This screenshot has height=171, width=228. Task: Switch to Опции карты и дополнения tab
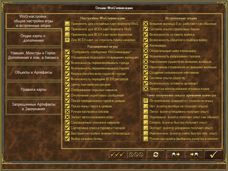click(33, 38)
